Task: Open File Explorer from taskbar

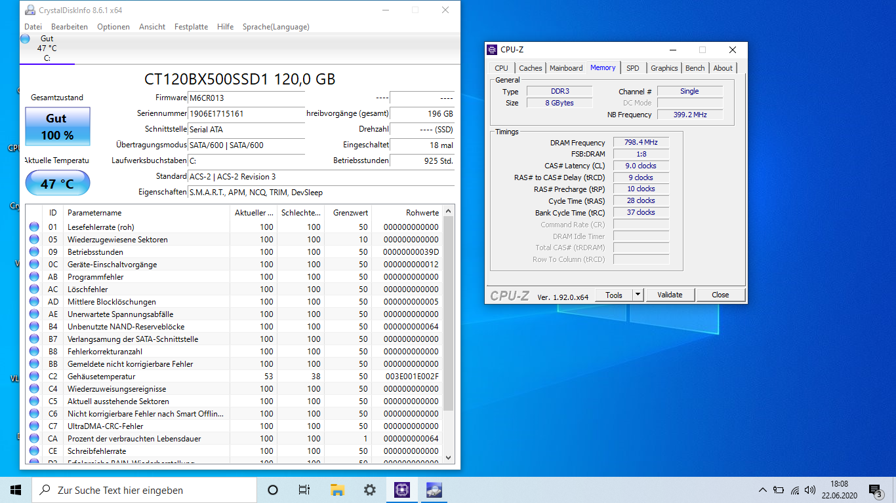Action: (337, 490)
